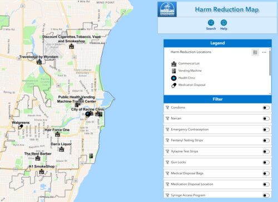
Task: Click the Health Clinic legend text
Action: [x=187, y=78]
